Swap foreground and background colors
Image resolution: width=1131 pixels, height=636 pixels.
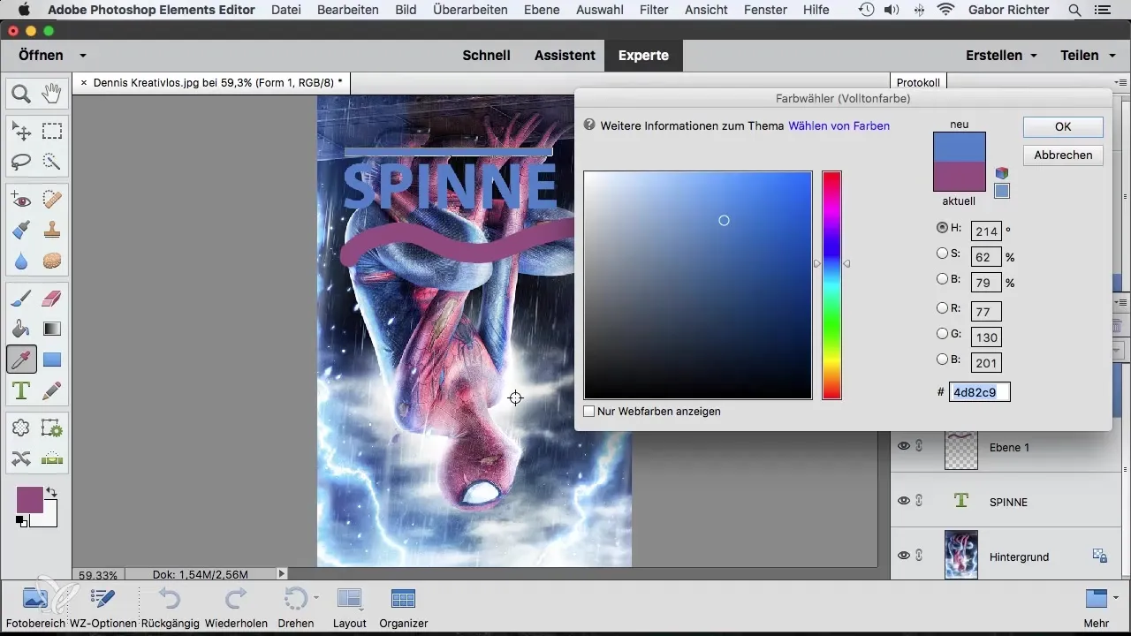[x=52, y=492]
